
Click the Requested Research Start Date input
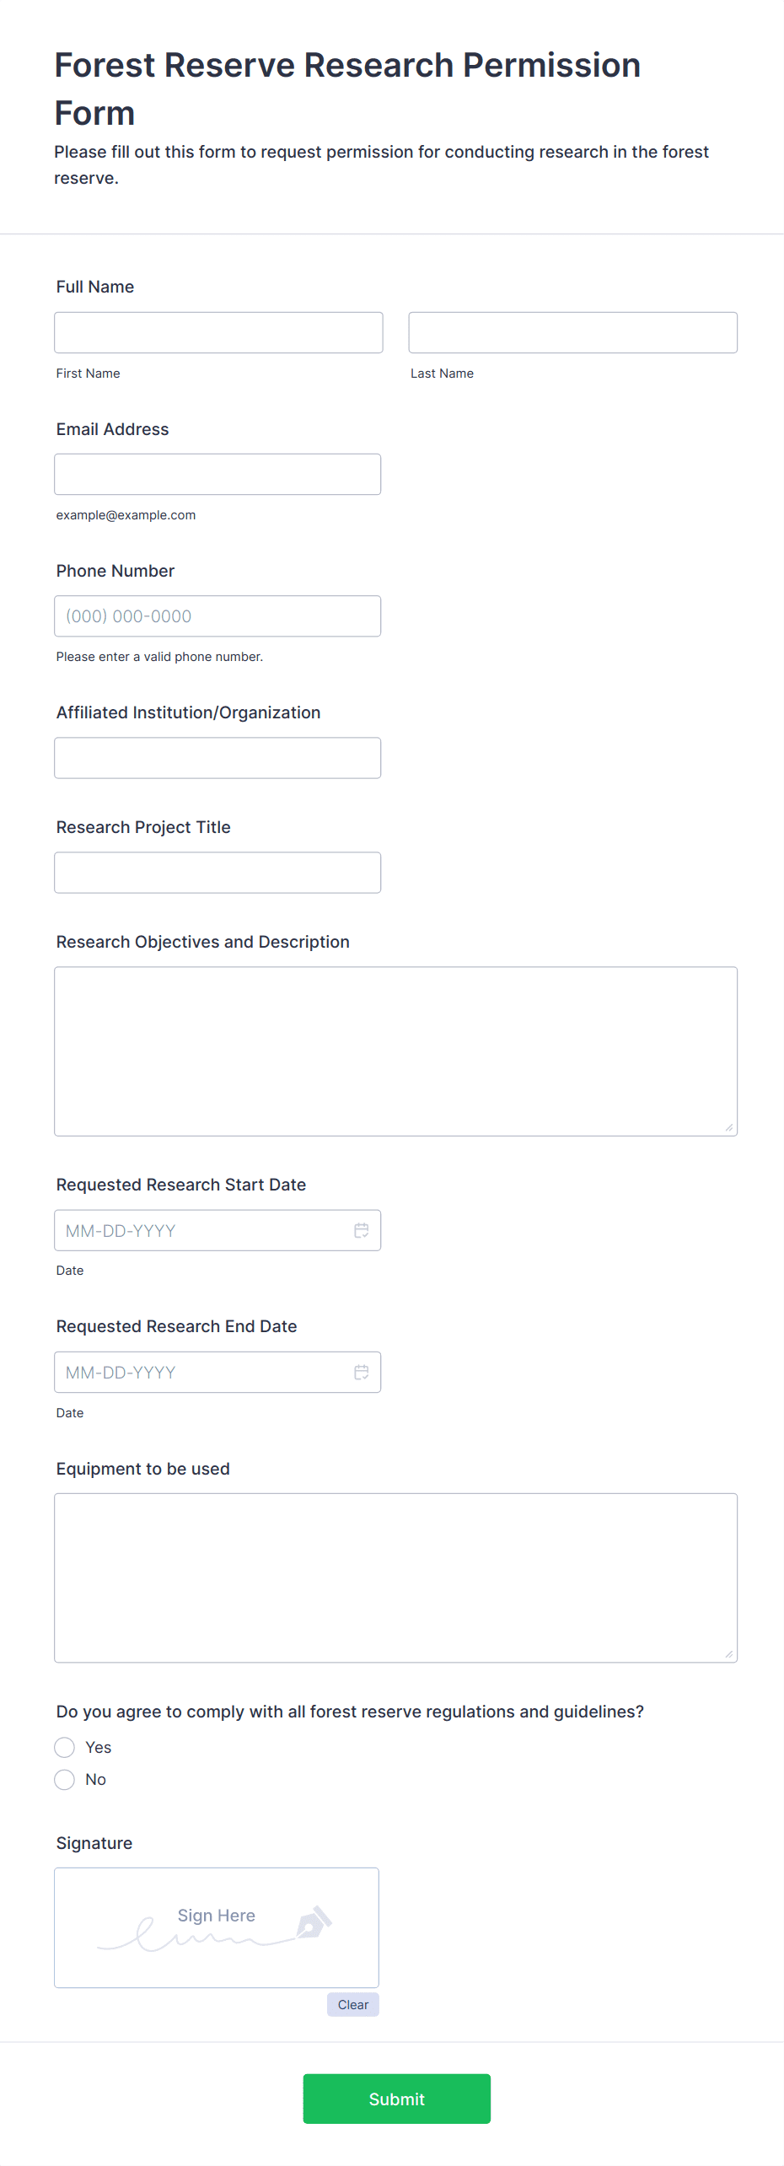[202, 1230]
